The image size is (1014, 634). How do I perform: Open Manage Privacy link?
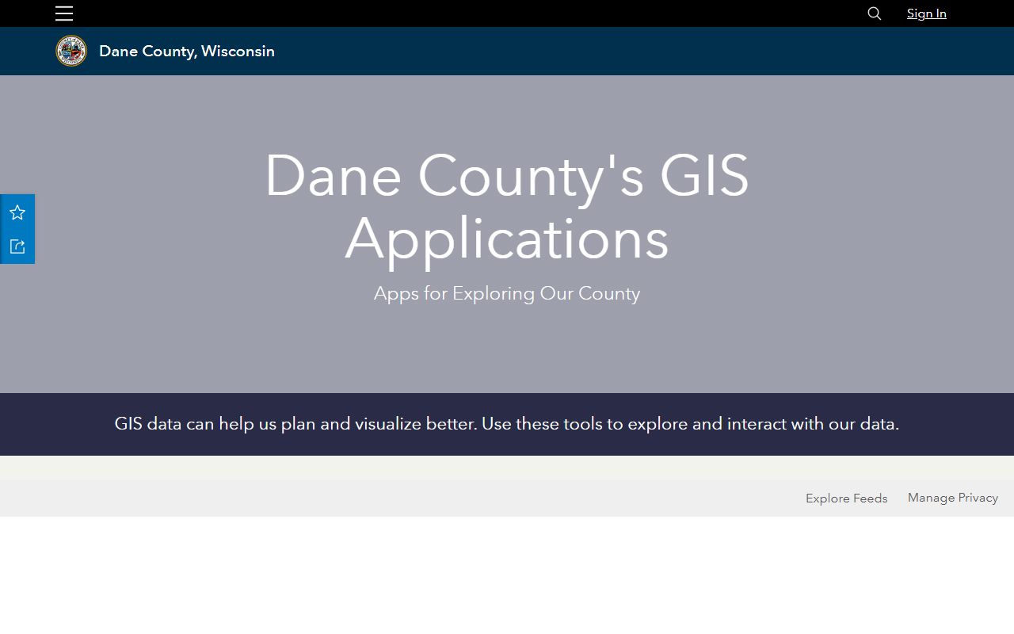coord(953,498)
